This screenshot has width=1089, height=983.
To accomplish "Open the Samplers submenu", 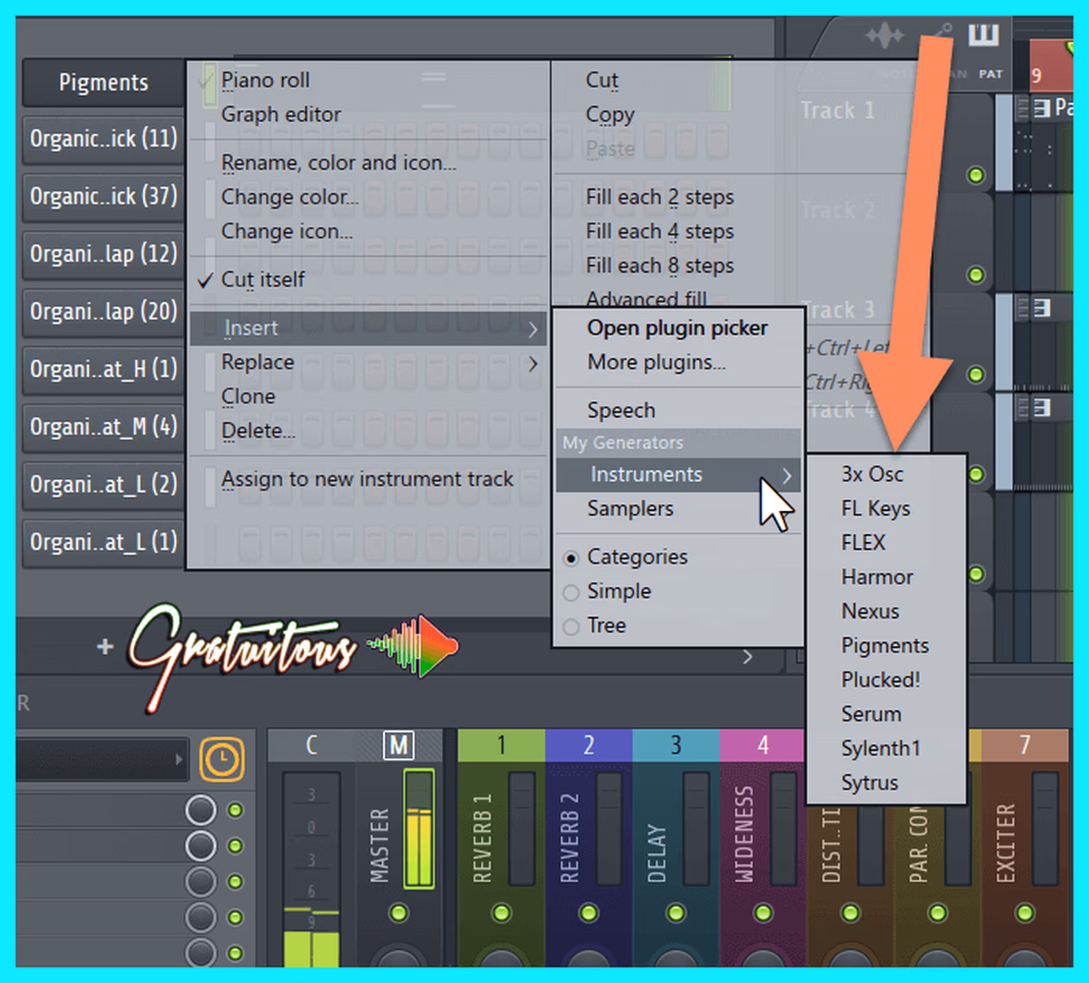I will (678, 509).
